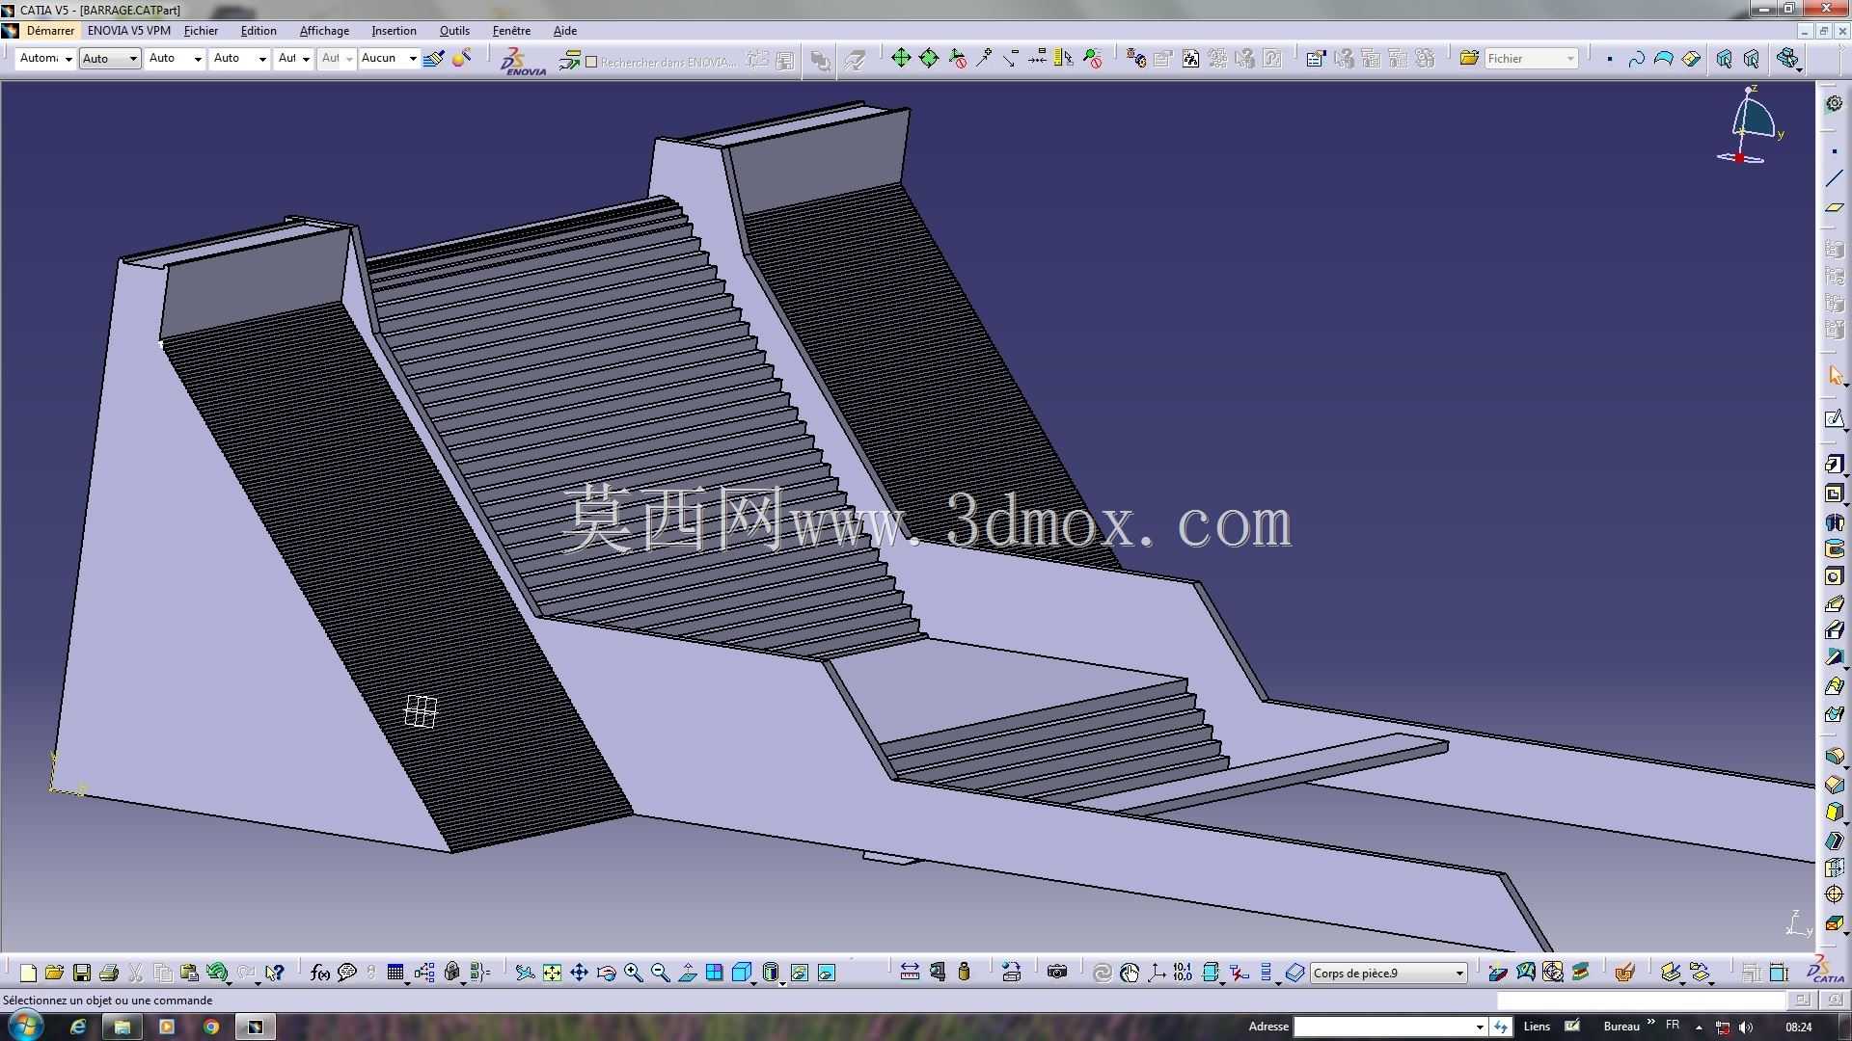
Task: Open the Insertion menu
Action: pos(394,31)
